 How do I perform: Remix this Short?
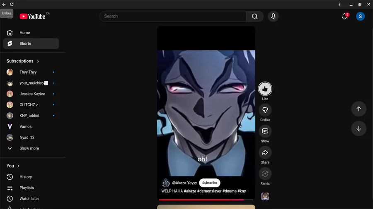(265, 174)
